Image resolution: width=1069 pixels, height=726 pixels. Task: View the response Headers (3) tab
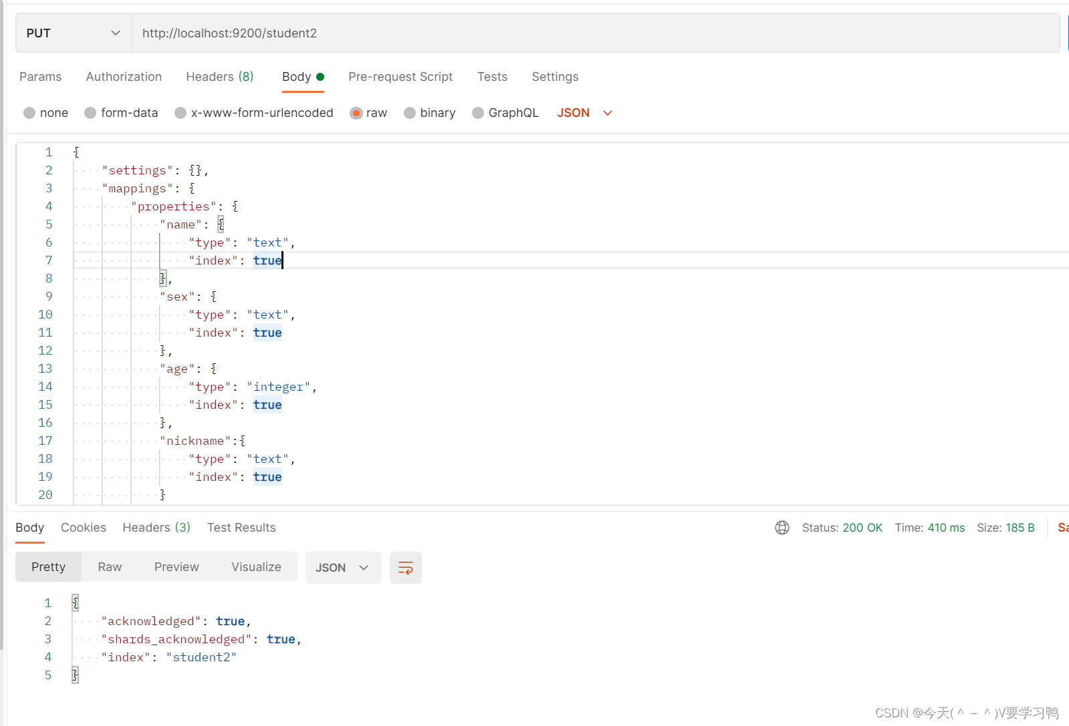pos(156,528)
